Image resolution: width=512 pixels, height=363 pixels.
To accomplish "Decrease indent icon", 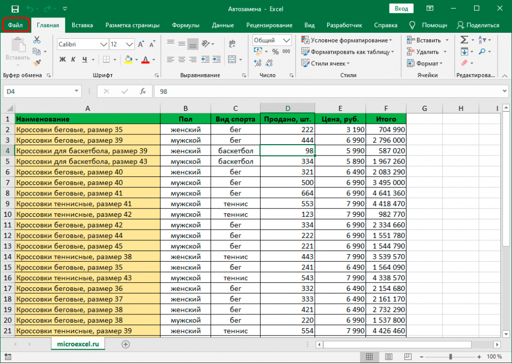I will tap(205, 59).
